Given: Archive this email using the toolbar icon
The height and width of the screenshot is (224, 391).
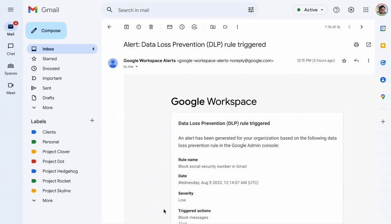Looking at the screenshot, I should tap(126, 27).
